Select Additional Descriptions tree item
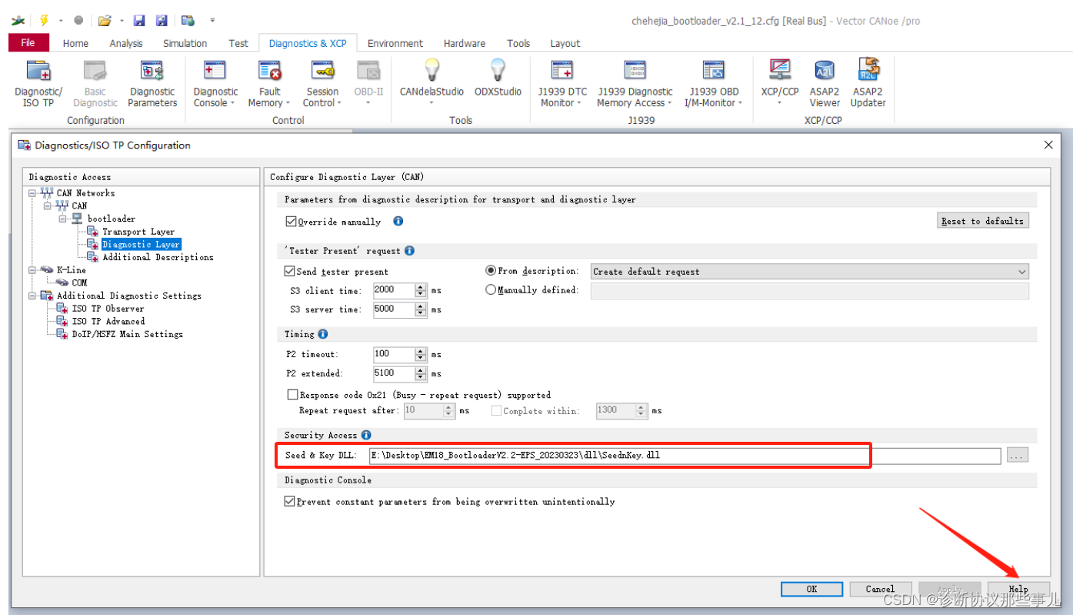The image size is (1073, 615). click(158, 257)
